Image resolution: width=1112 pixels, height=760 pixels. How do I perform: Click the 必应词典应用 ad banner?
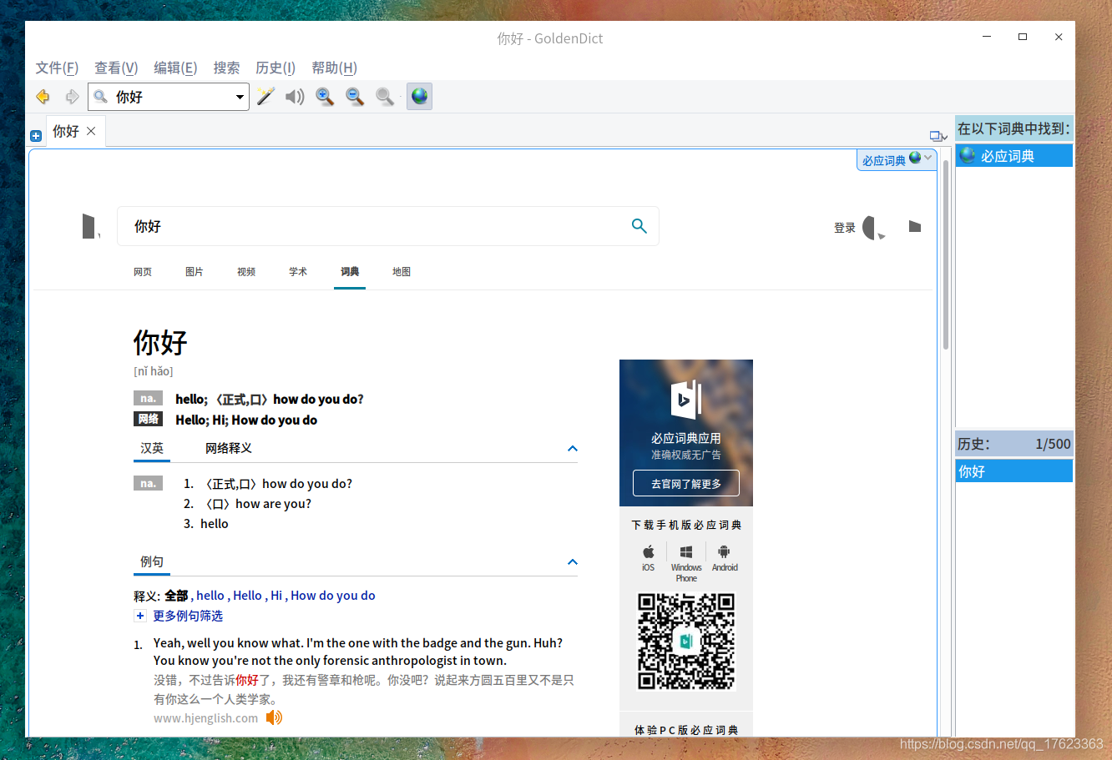[x=686, y=432]
